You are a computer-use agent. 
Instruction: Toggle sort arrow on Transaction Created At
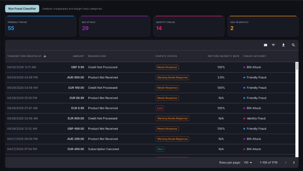tap(45, 56)
